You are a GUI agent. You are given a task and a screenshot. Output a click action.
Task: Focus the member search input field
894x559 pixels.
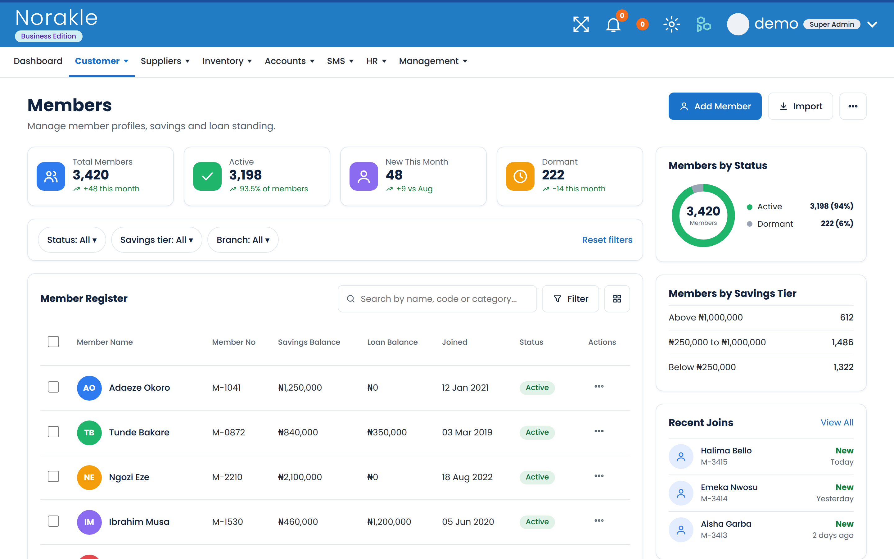point(437,299)
